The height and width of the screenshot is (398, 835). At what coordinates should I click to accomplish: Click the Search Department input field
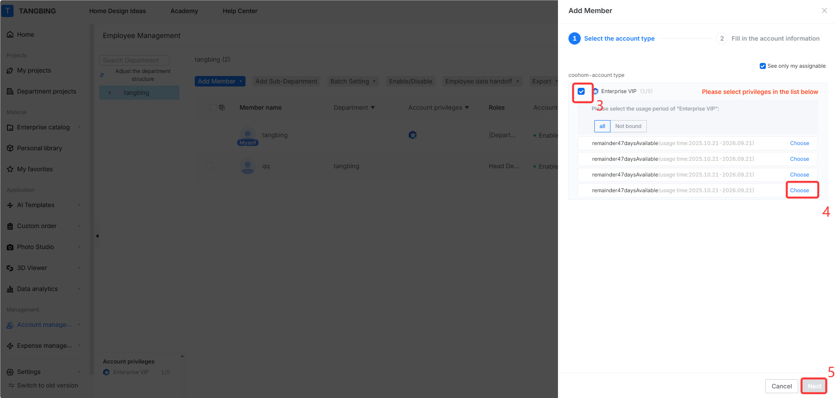tap(134, 60)
